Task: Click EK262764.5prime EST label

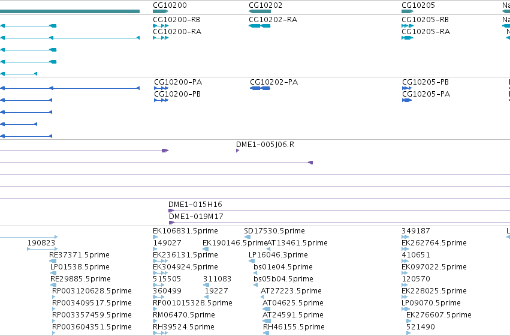Action: 434,243
